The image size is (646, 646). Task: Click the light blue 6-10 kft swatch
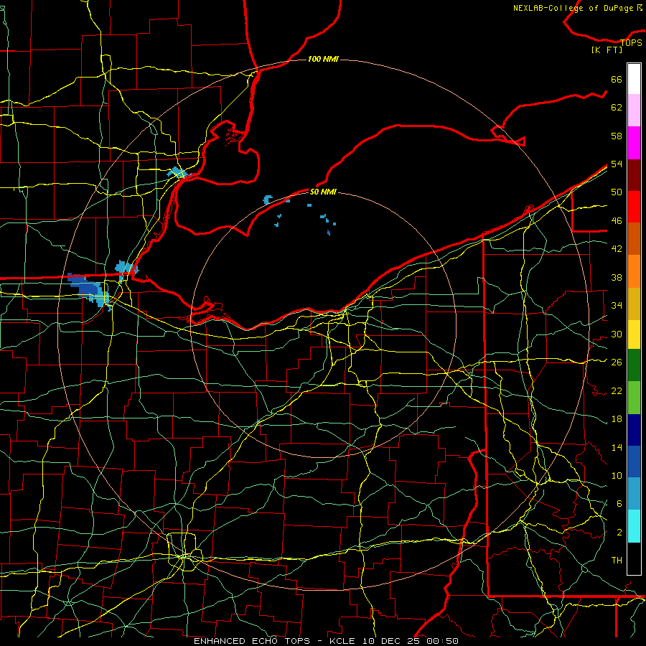(634, 493)
